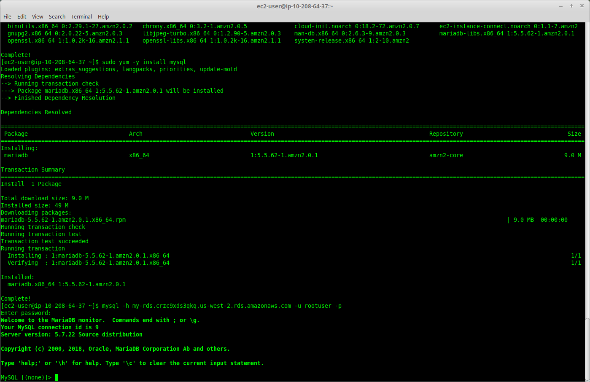The width and height of the screenshot is (590, 382).
Task: Maximize the terminal window
Action: click(571, 6)
